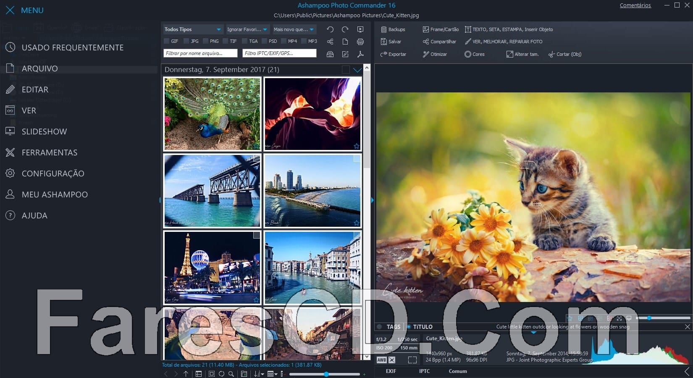Viewport: 693px width, 378px height.
Task: Select the TÍTULO radio option
Action: point(409,327)
